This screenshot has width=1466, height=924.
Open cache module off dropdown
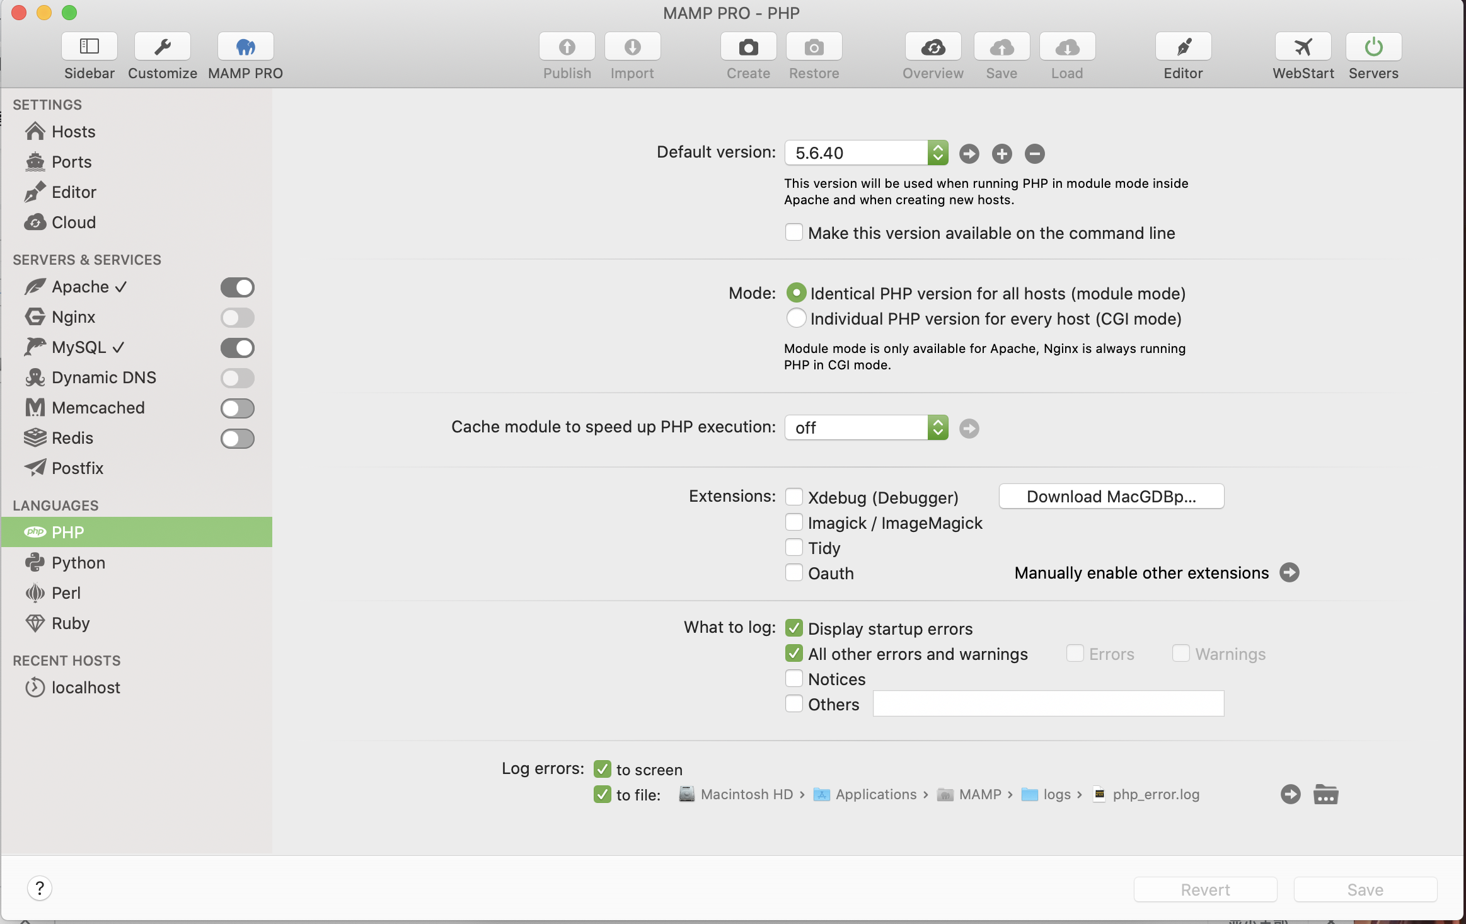(x=867, y=428)
